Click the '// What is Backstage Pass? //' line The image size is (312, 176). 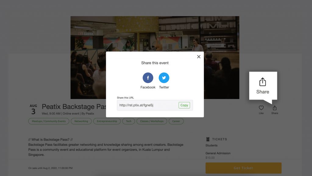(51, 139)
